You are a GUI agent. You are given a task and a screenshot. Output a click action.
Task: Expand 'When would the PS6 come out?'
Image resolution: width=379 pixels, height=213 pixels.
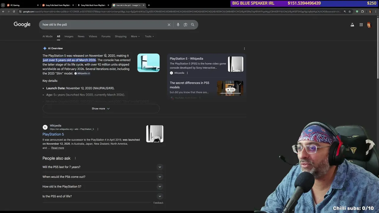103,177
